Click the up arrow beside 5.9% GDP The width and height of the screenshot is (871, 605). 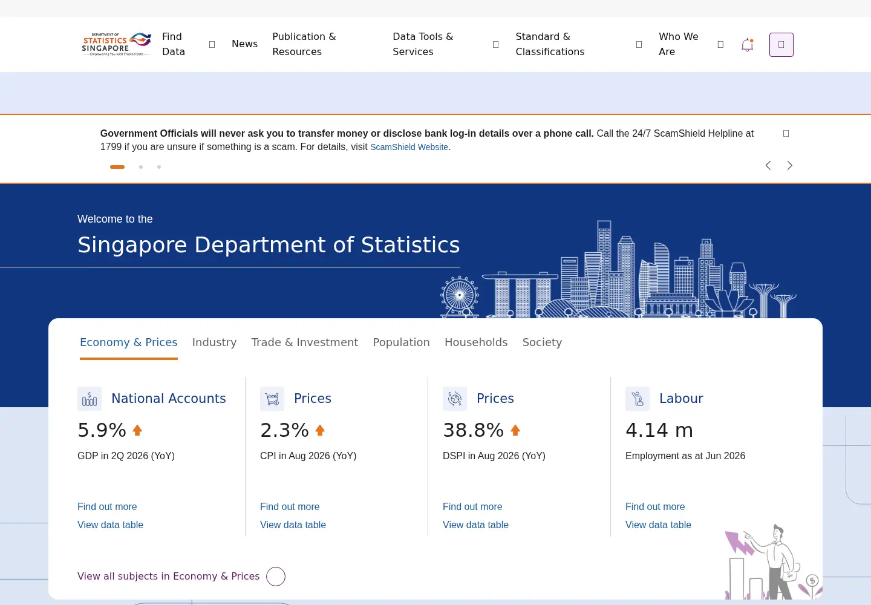(137, 430)
